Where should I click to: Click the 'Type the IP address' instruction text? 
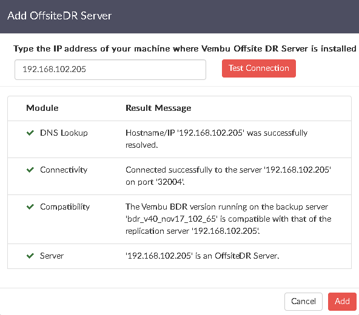pos(185,48)
